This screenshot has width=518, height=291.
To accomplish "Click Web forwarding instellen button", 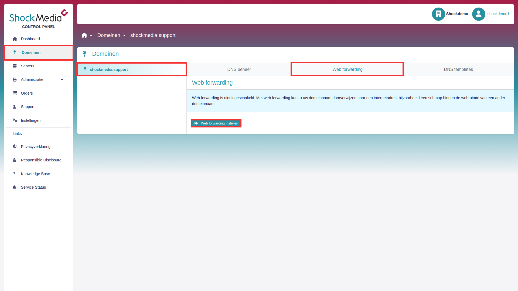I will coord(216,123).
